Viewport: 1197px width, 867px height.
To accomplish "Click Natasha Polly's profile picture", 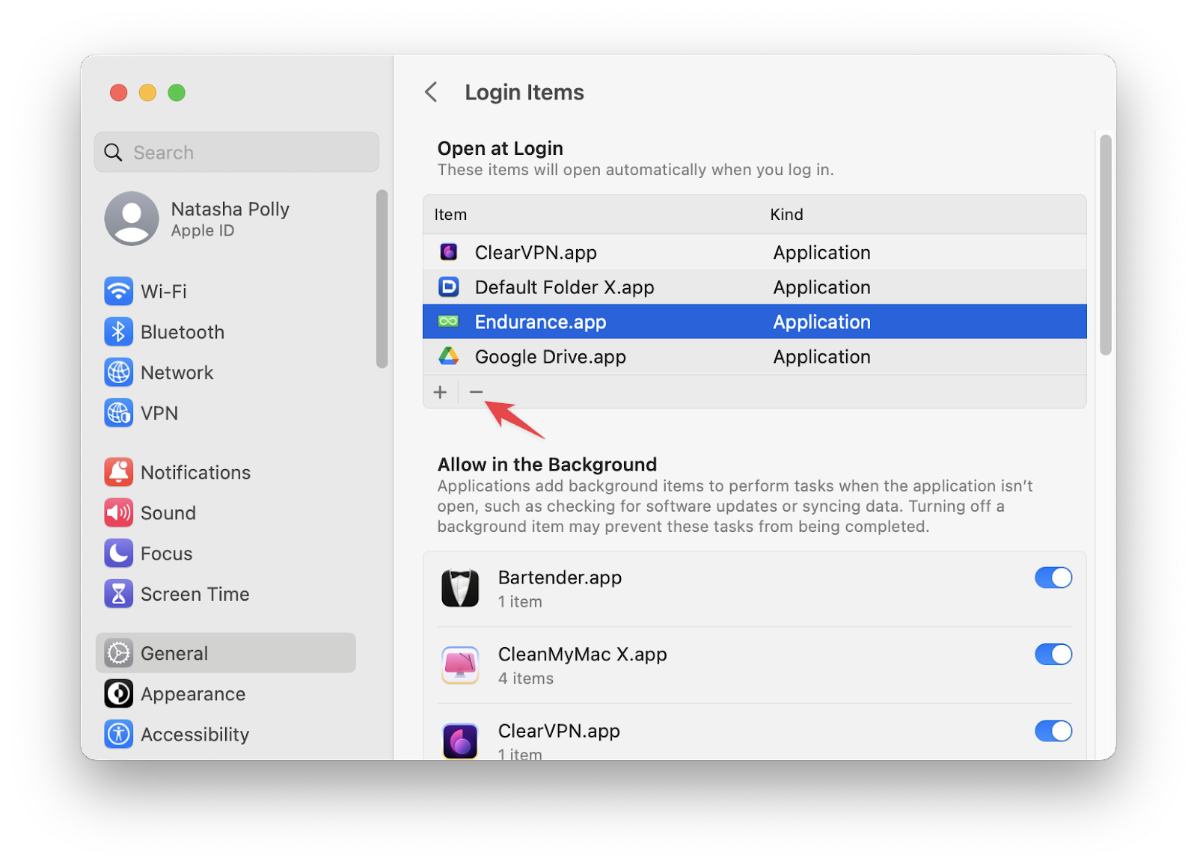I will pos(132,218).
